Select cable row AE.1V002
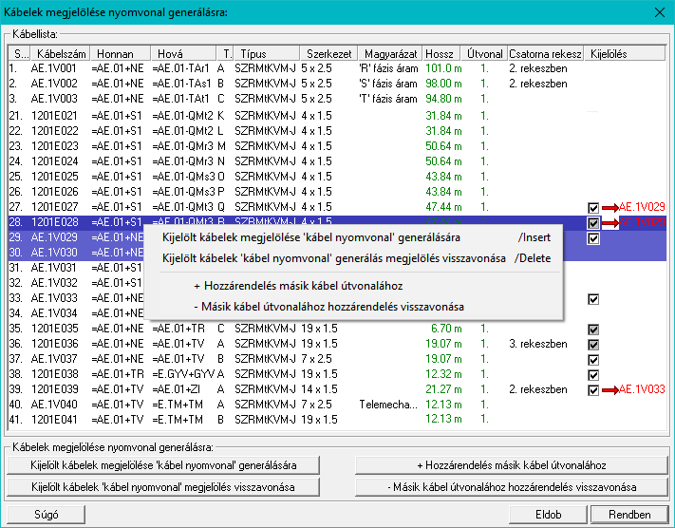The image size is (675, 528). click(338, 84)
